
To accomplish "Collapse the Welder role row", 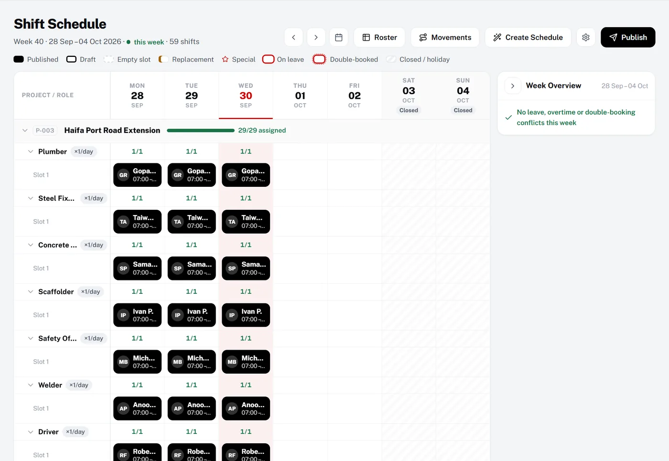I will [x=31, y=385].
